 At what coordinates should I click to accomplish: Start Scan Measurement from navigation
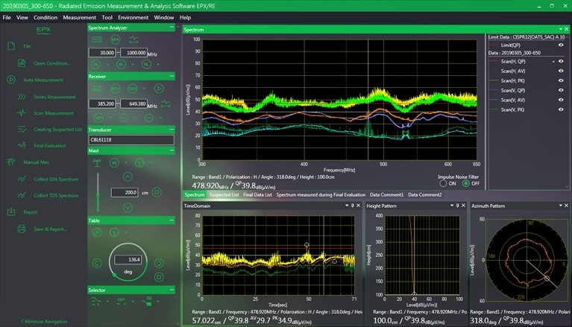(53, 112)
